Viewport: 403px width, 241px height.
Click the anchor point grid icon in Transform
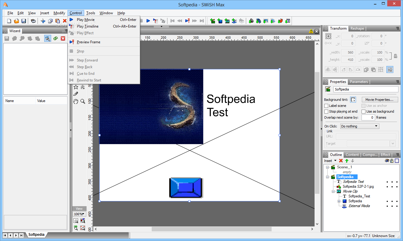click(x=328, y=36)
